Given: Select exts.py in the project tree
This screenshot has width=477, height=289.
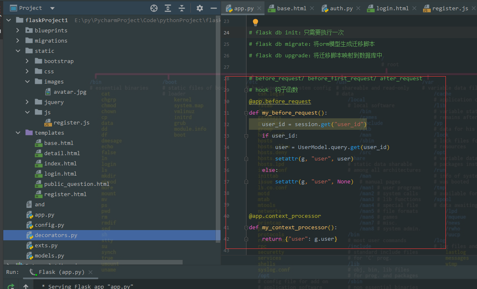Looking at the screenshot, I should click(x=46, y=246).
